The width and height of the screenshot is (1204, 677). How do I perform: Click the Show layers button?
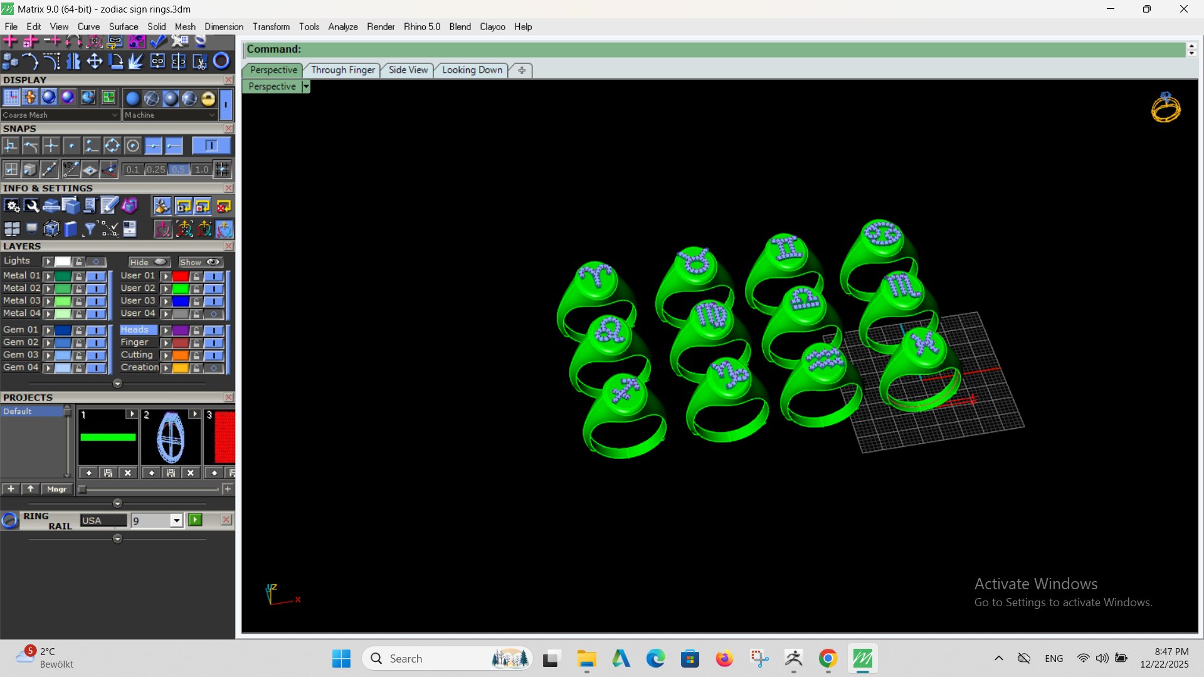[200, 262]
